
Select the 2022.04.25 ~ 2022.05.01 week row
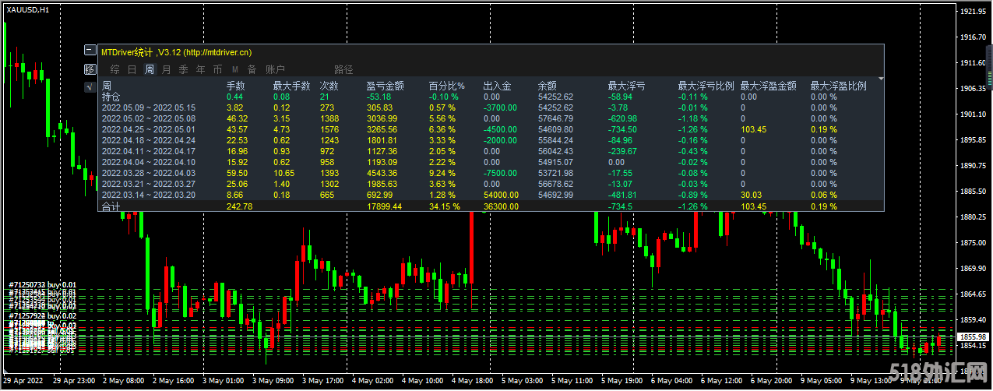click(x=492, y=129)
